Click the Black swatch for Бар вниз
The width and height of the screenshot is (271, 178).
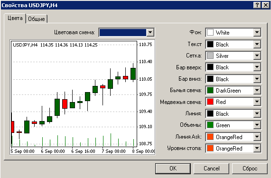click(x=210, y=79)
